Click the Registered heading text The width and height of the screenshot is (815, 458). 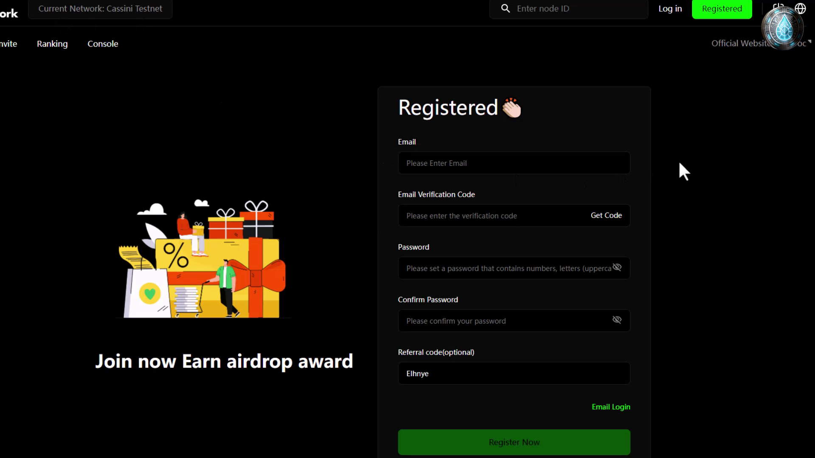[x=448, y=108]
